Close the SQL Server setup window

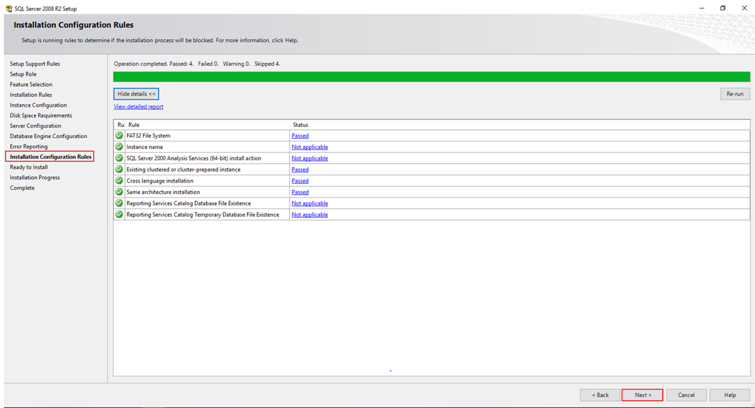coord(744,8)
